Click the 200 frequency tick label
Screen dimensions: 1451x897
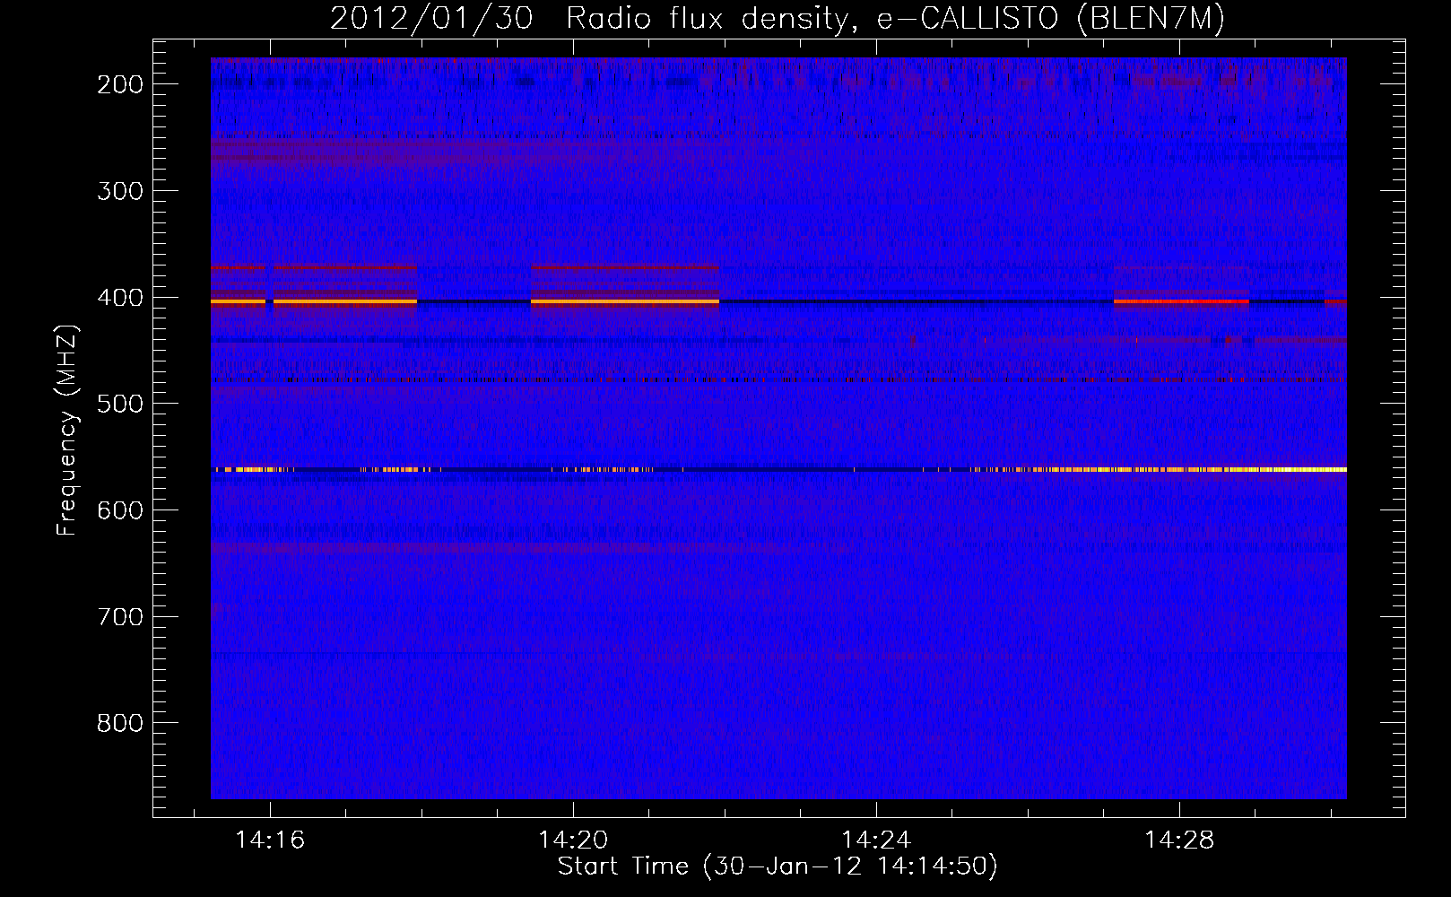coord(120,84)
